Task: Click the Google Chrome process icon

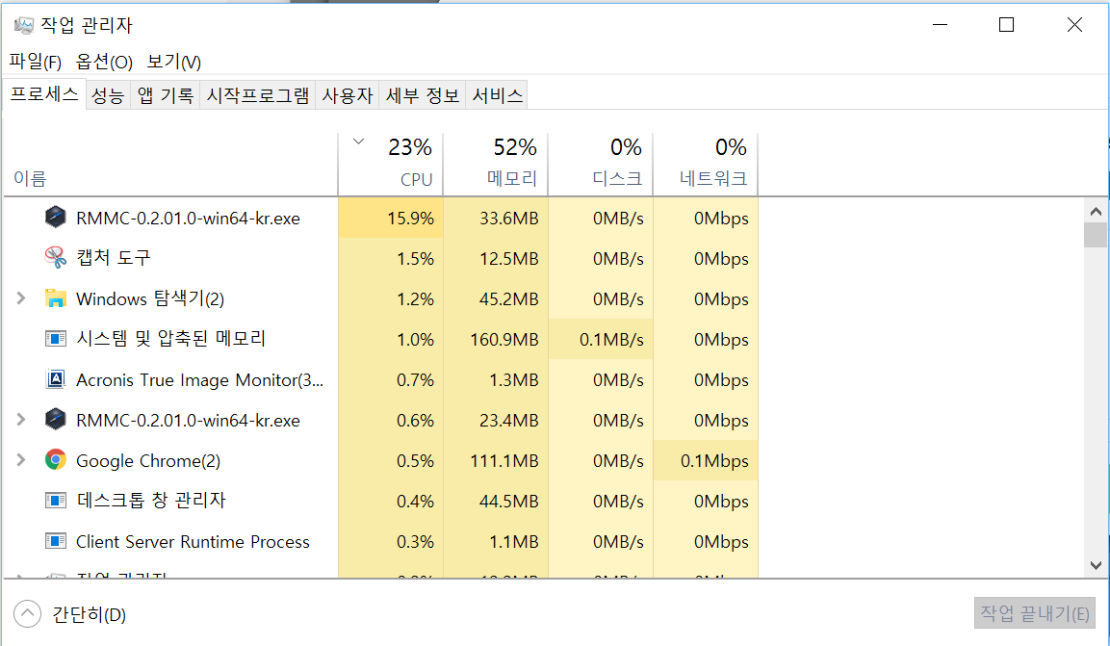Action: pos(56,460)
